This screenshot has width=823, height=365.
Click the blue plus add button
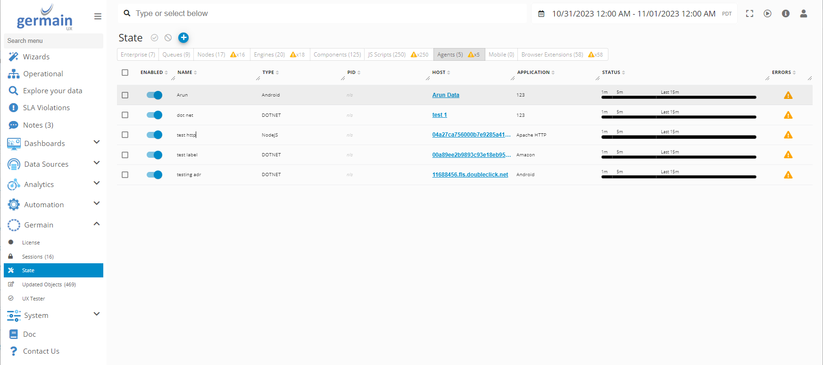183,38
